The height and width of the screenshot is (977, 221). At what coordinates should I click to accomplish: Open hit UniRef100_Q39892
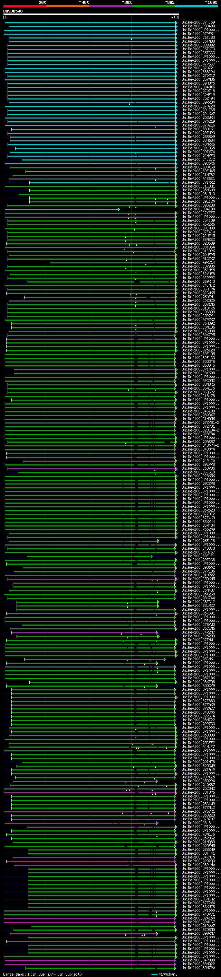coord(198,45)
